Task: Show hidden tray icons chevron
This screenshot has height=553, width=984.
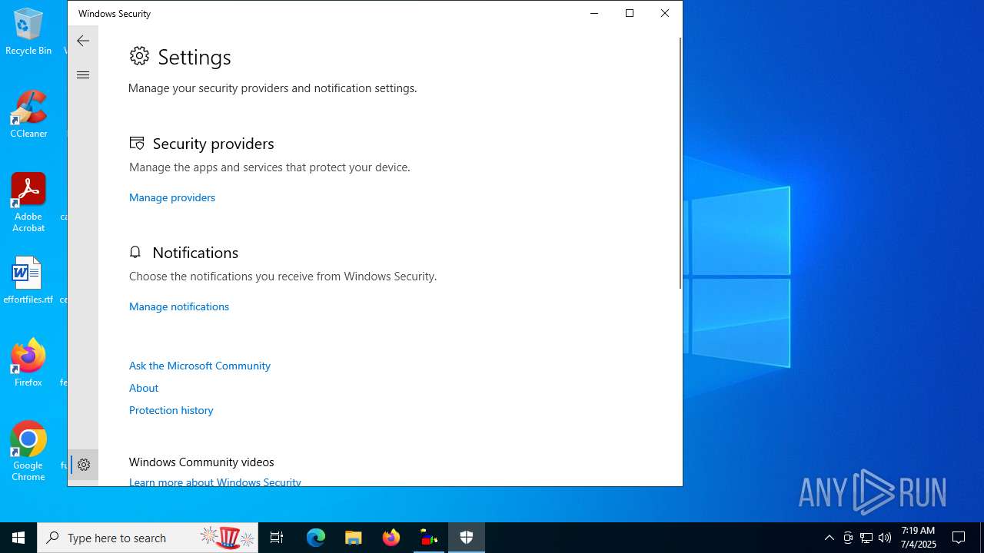Action: (829, 538)
